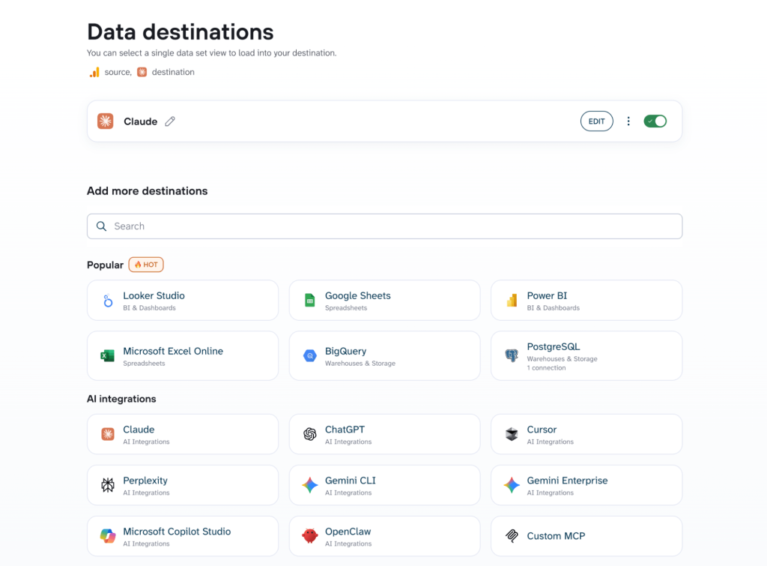767x566 pixels.
Task: Click the 'source,' text label
Action: (x=118, y=72)
